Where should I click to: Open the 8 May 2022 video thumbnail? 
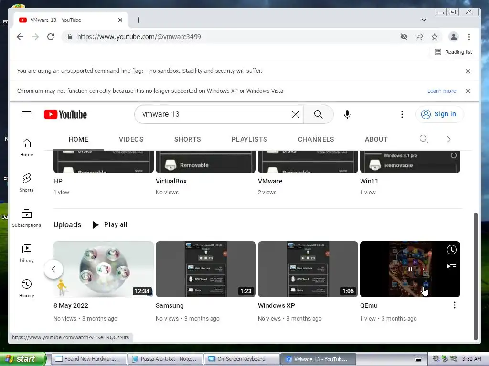pyautogui.click(x=104, y=269)
